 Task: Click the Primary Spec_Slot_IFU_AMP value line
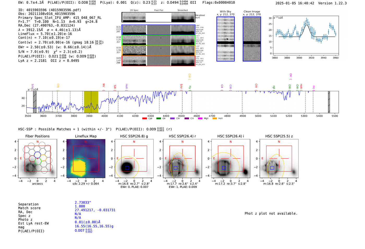coord(60,18)
